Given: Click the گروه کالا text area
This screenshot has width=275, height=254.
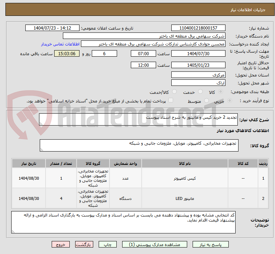Looking at the screenshot, I should point(139,145).
